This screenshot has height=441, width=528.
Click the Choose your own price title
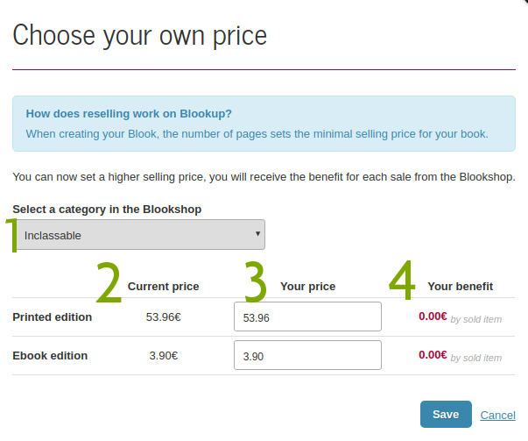click(140, 35)
